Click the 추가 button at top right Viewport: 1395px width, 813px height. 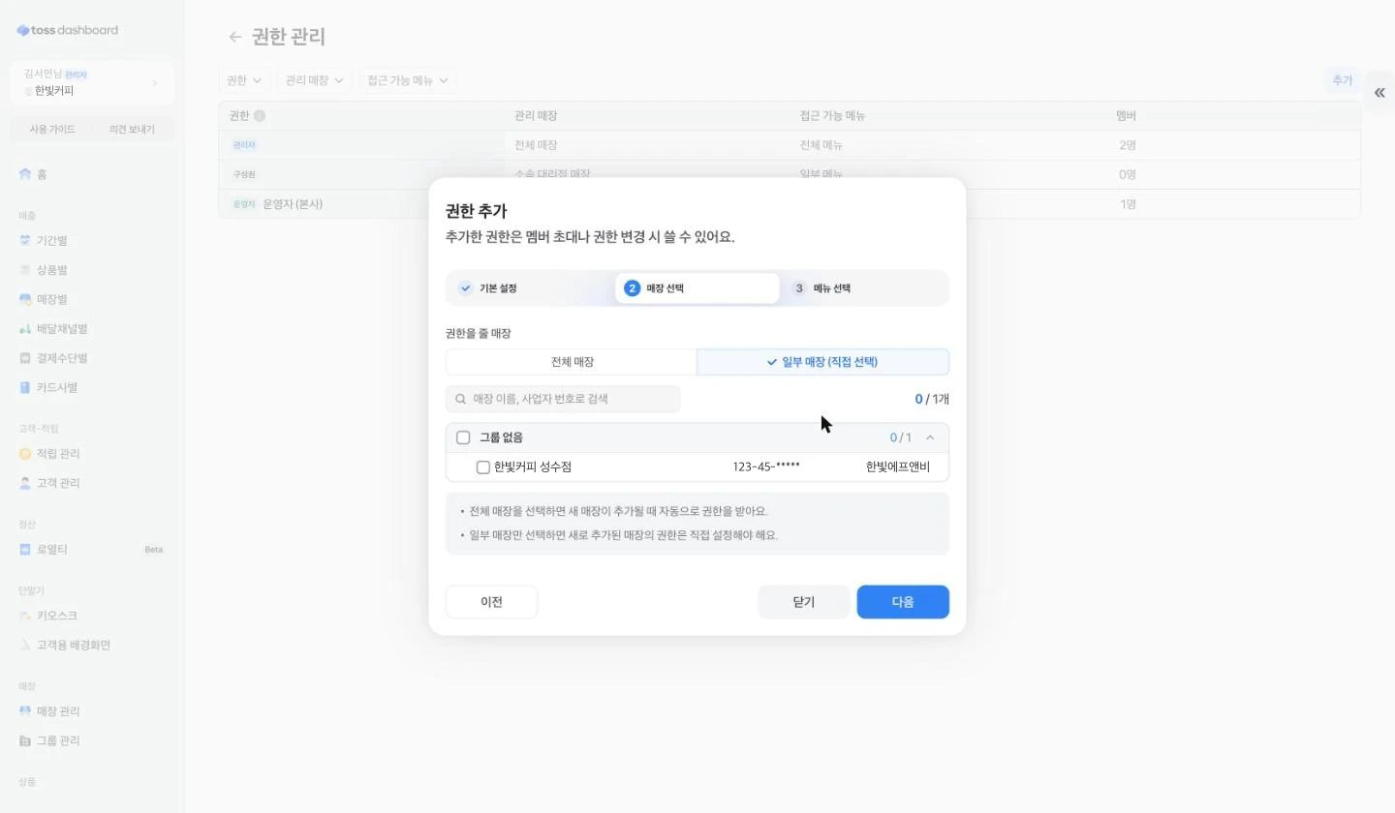click(1342, 80)
